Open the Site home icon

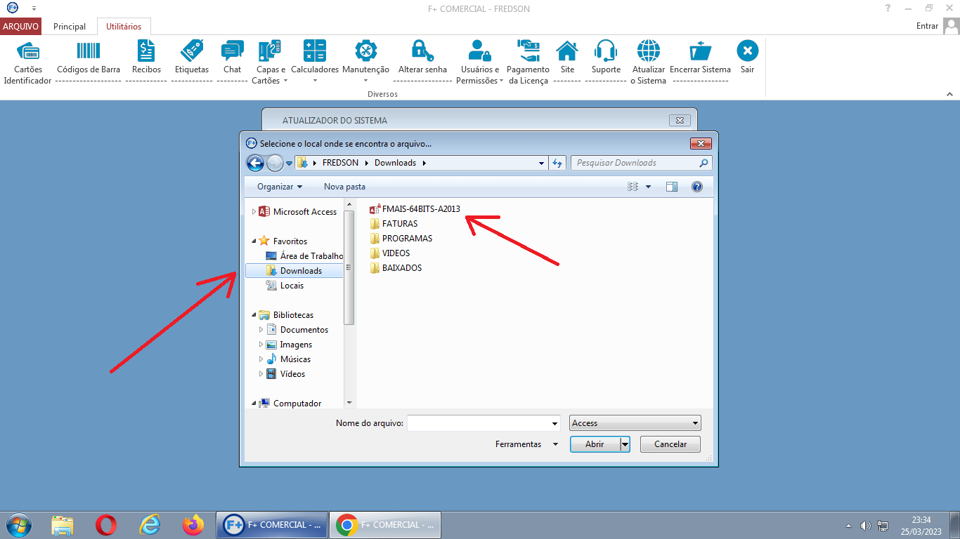pos(567,51)
